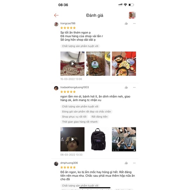The height and width of the screenshot is (190, 190).
Task: Open the black backpack photo
Action: [98, 139]
